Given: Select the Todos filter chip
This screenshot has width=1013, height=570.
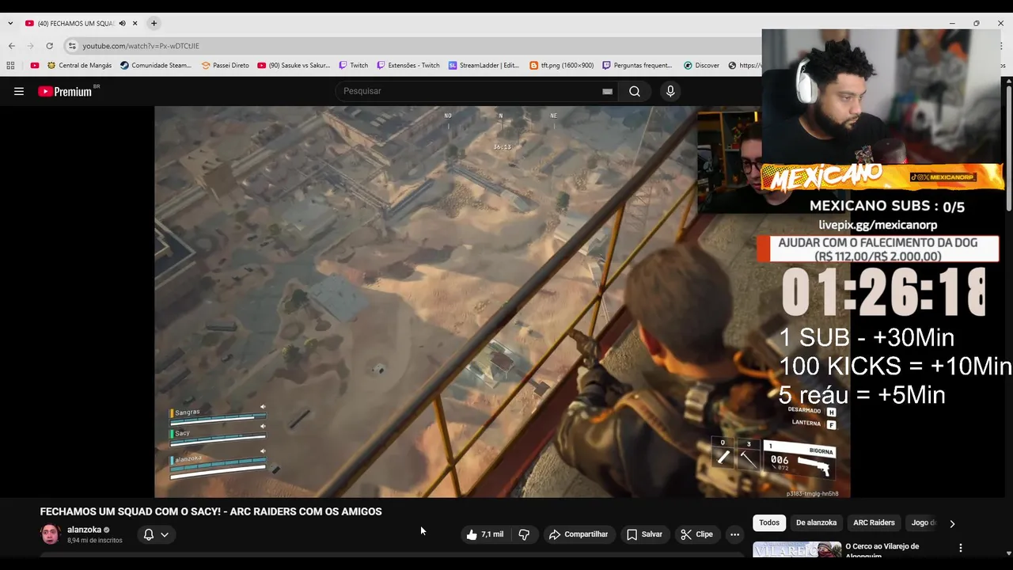Looking at the screenshot, I should pyautogui.click(x=769, y=522).
